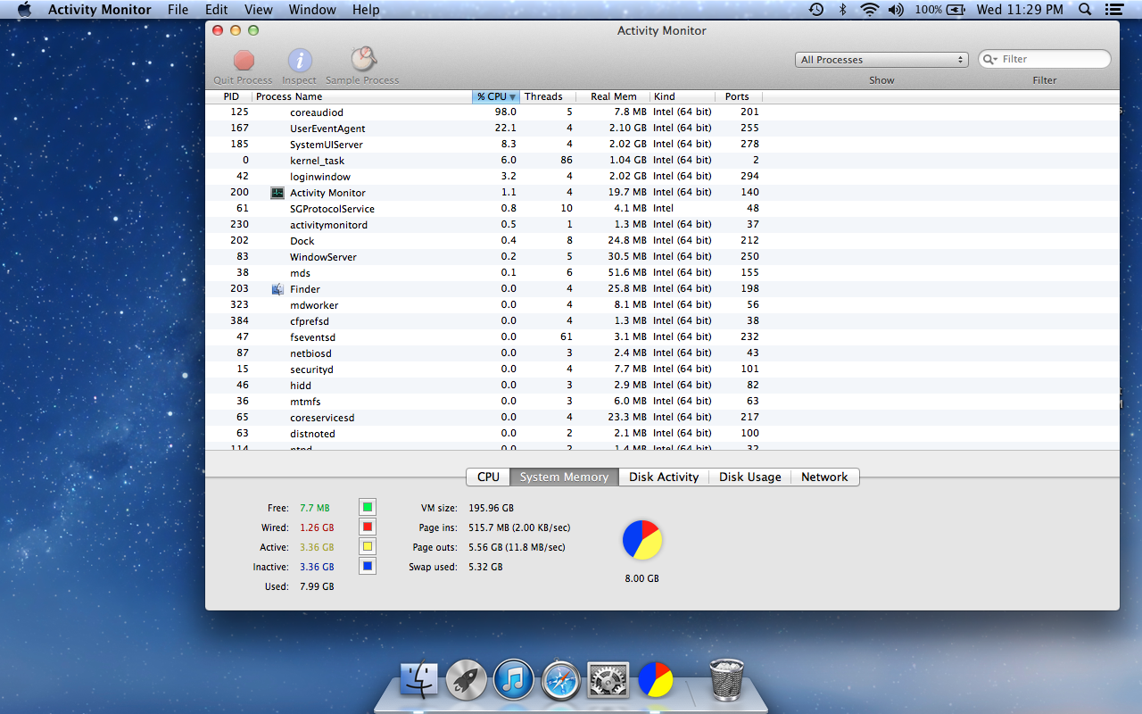
Task: Sort by Real Mem column header
Action: pyautogui.click(x=613, y=96)
